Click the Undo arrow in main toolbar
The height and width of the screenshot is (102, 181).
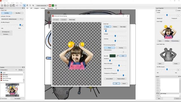(17, 5)
